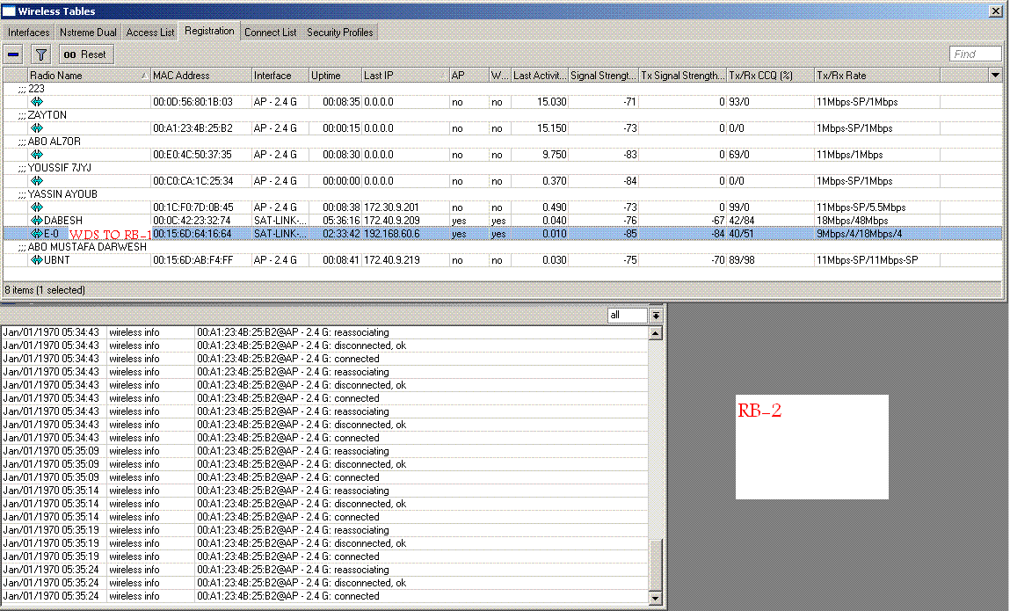Select the UBNT client row icon
Image resolution: width=1010 pixels, height=611 pixels.
pos(37,260)
